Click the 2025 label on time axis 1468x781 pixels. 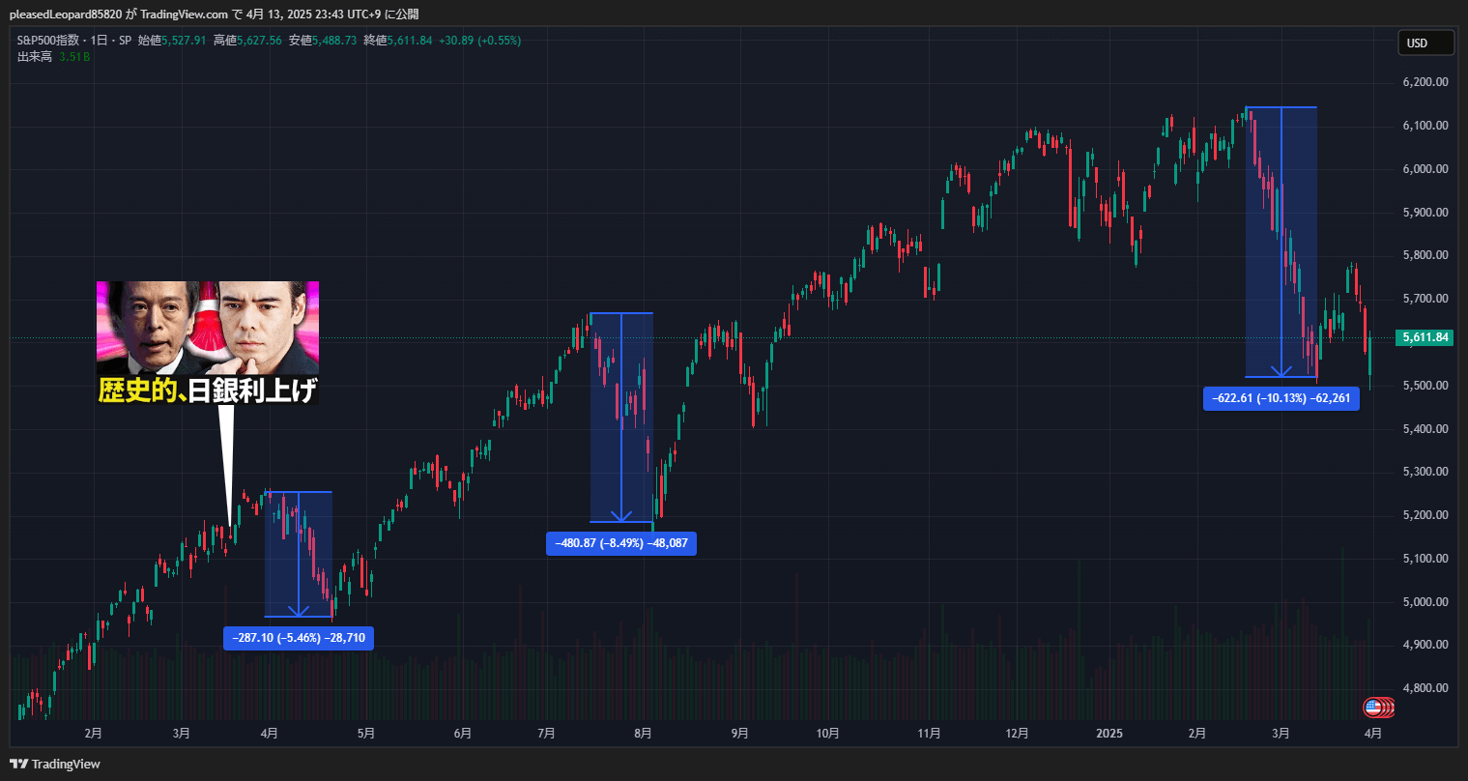tap(1108, 734)
